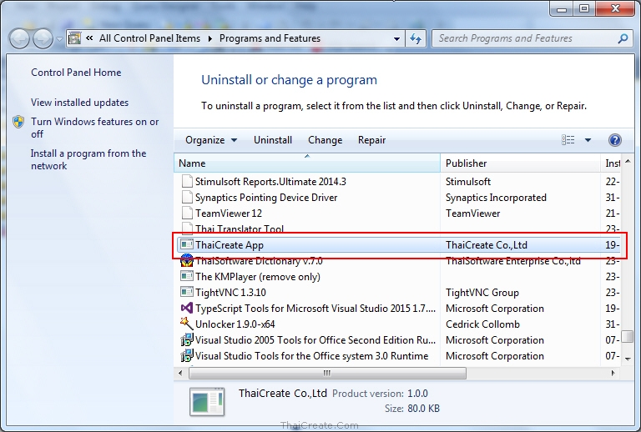
Task: Click the Synaptics driver file icon
Action: [187, 197]
